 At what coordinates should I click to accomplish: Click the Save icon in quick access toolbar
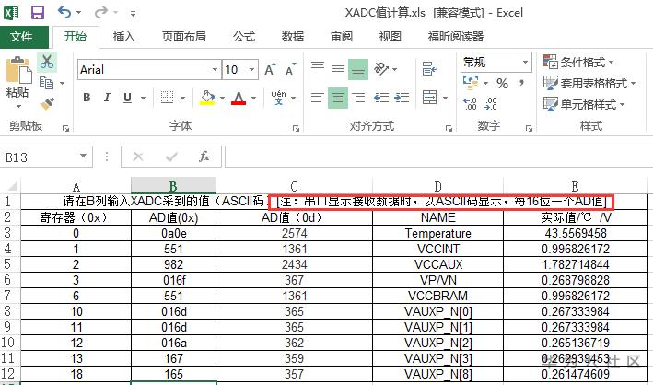tap(38, 13)
